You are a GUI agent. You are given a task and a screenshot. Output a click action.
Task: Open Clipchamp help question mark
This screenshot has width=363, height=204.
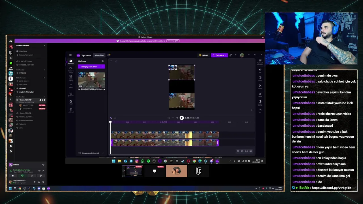tap(235, 55)
